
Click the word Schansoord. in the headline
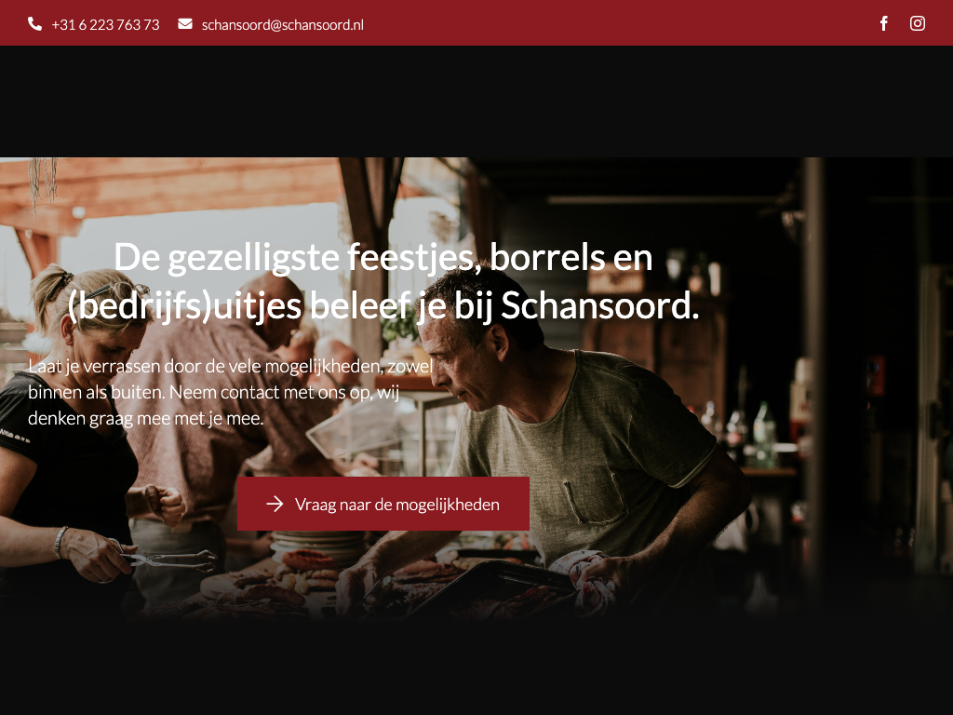coord(600,305)
